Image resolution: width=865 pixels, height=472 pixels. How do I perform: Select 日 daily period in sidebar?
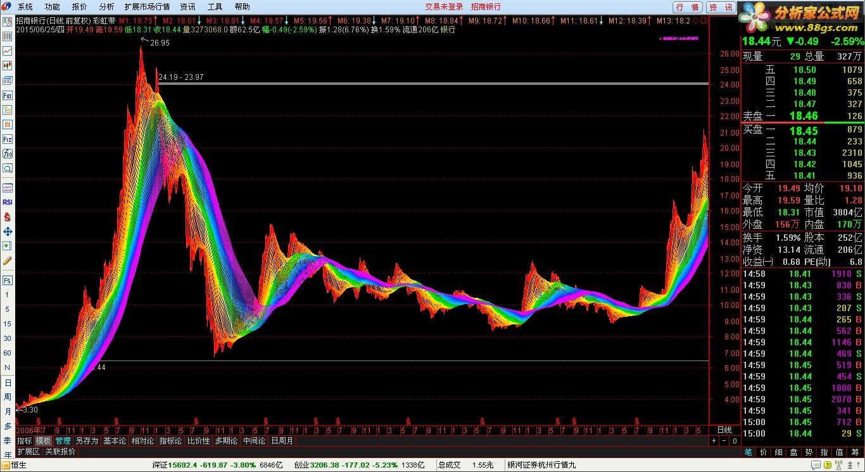pyautogui.click(x=8, y=383)
